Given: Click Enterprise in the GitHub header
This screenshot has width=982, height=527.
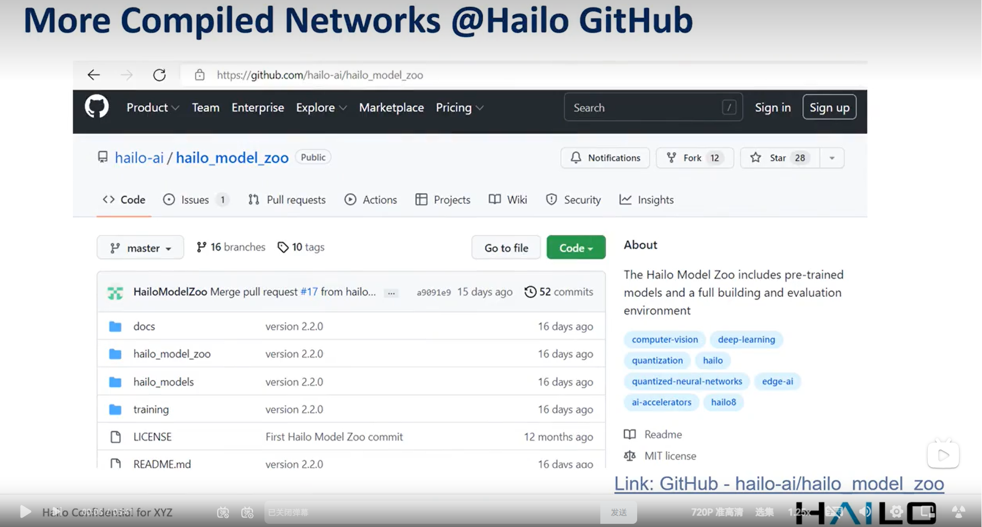Looking at the screenshot, I should pos(258,108).
